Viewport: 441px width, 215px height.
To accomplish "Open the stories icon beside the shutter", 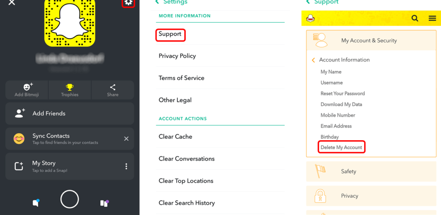I will pyautogui.click(x=104, y=203).
